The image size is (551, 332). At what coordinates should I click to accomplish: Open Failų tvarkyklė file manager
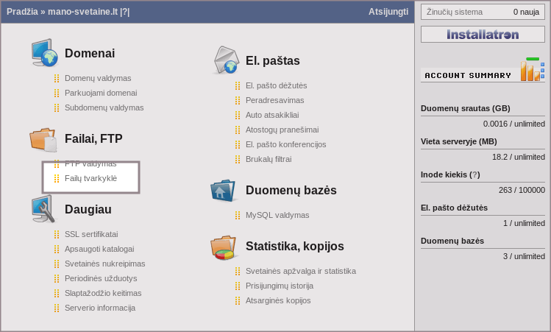click(90, 178)
